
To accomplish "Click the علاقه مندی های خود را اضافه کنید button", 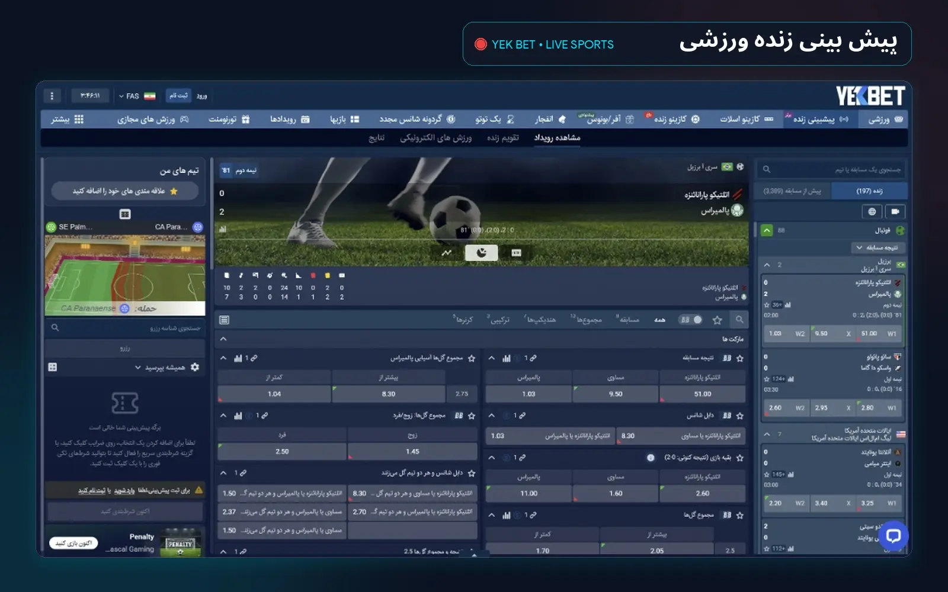I will pos(125,191).
